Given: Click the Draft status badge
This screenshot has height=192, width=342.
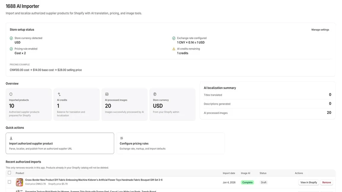Looking at the screenshot, I should tap(263, 183).
